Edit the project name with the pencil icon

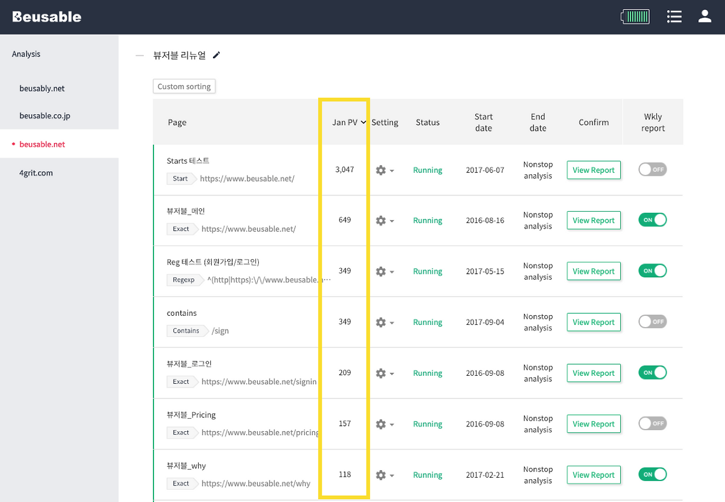pos(216,55)
